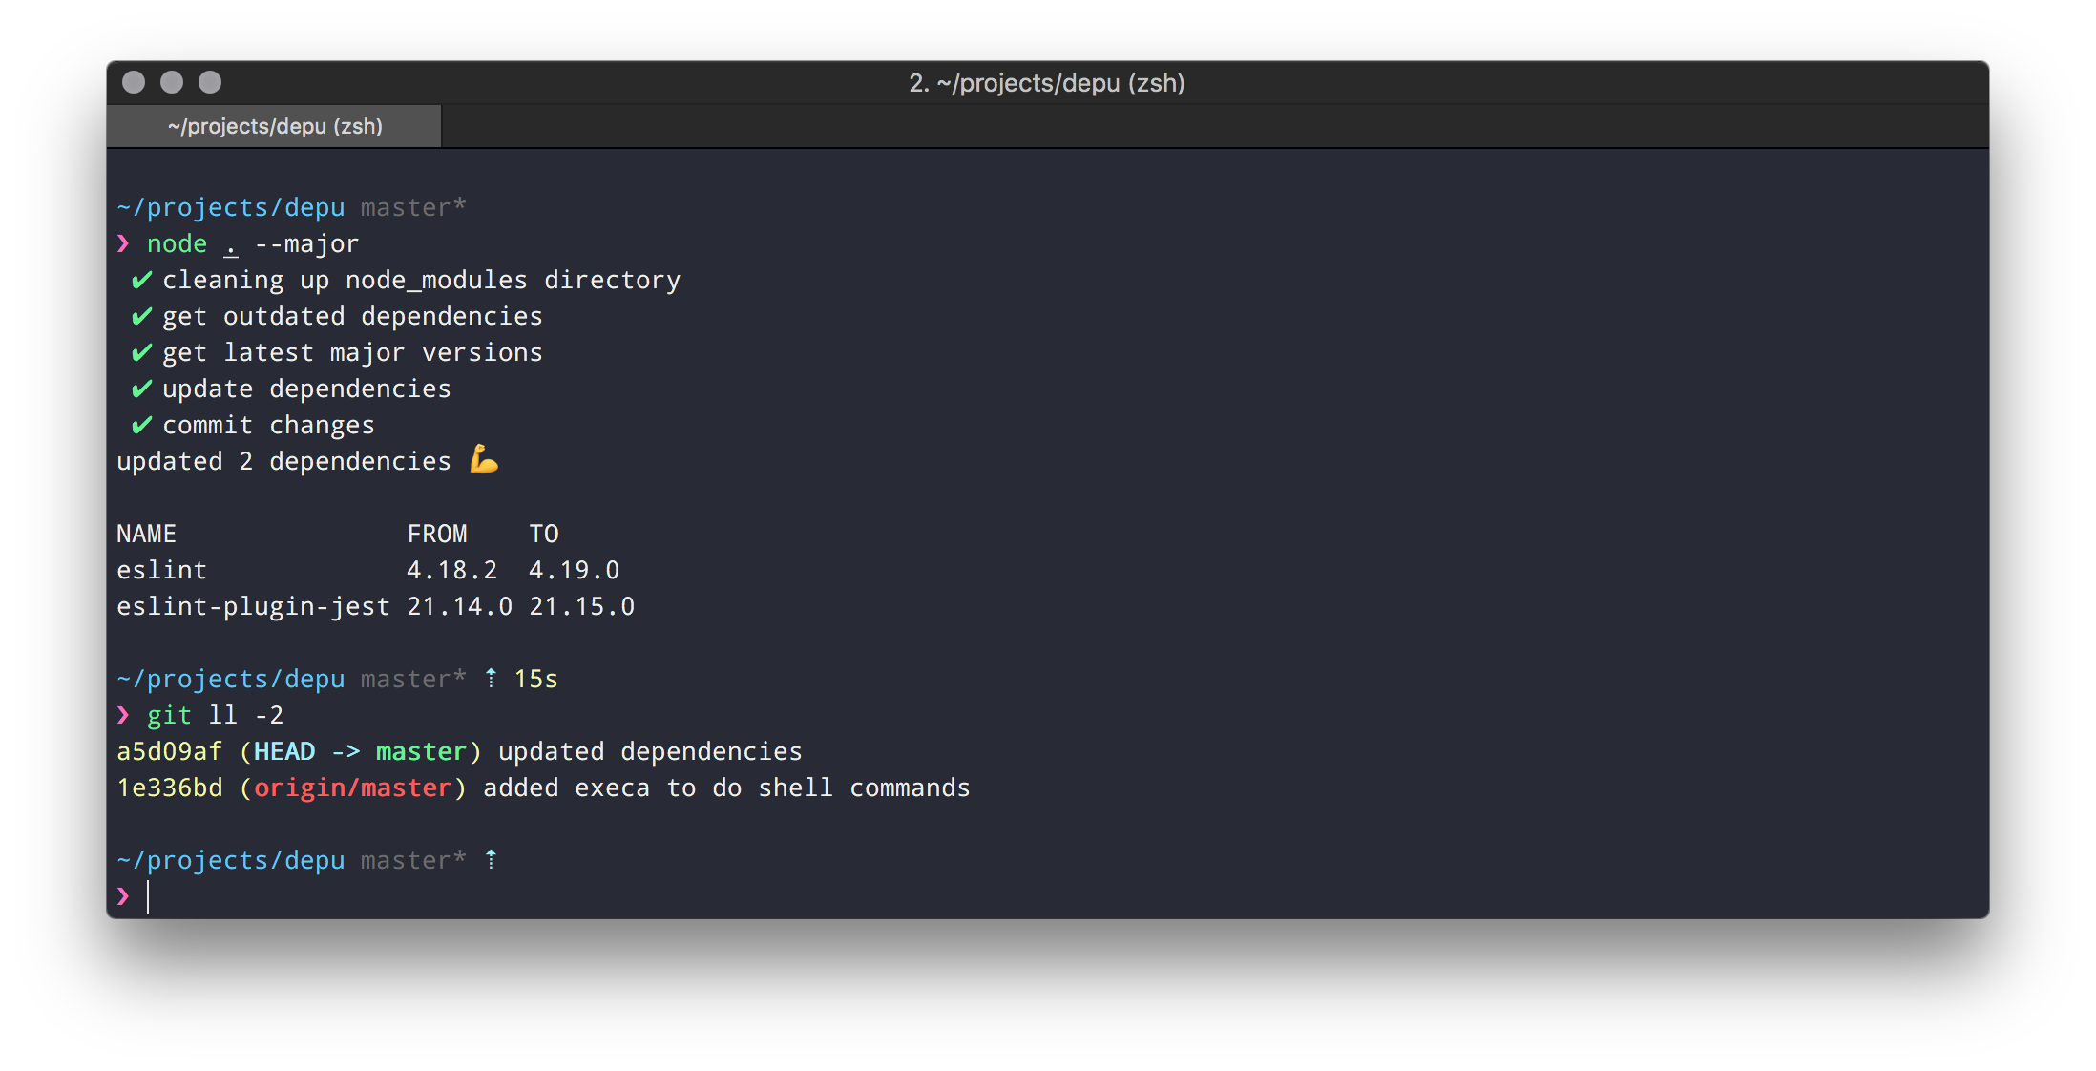2096x1071 pixels.
Task: Click the pink prompt arrow before git ll
Action: (x=123, y=716)
